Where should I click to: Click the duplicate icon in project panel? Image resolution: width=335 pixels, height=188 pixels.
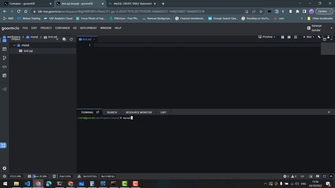(x=64, y=39)
